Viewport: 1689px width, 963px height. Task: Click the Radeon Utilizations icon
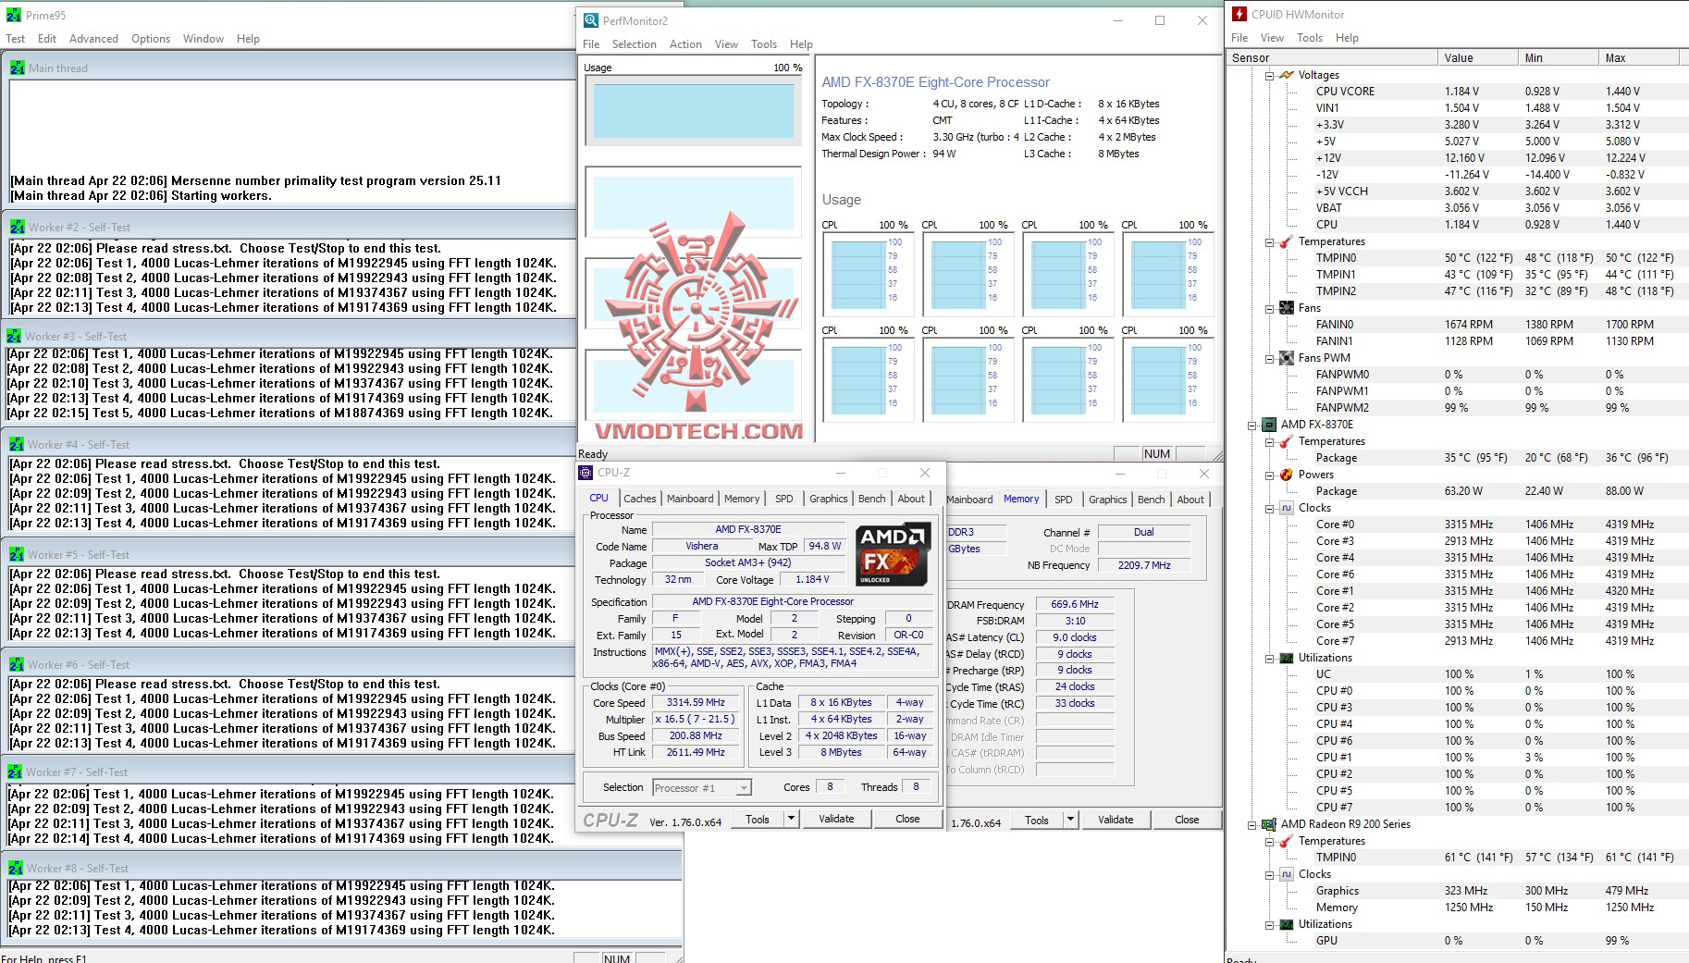[x=1286, y=924]
